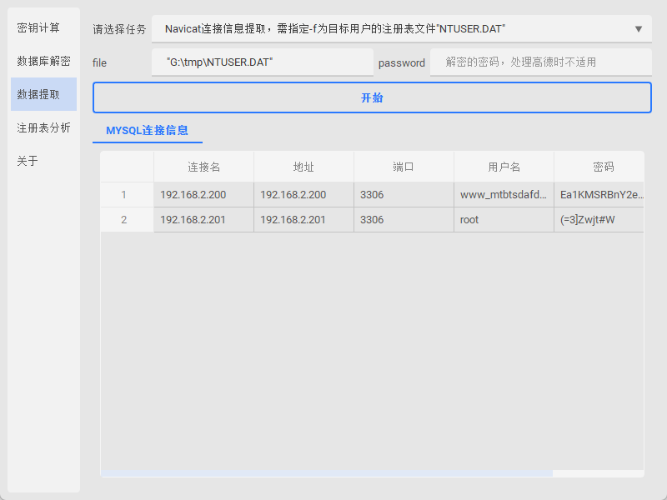Click the 端口 column header
This screenshot has width=667, height=500.
pyautogui.click(x=404, y=167)
